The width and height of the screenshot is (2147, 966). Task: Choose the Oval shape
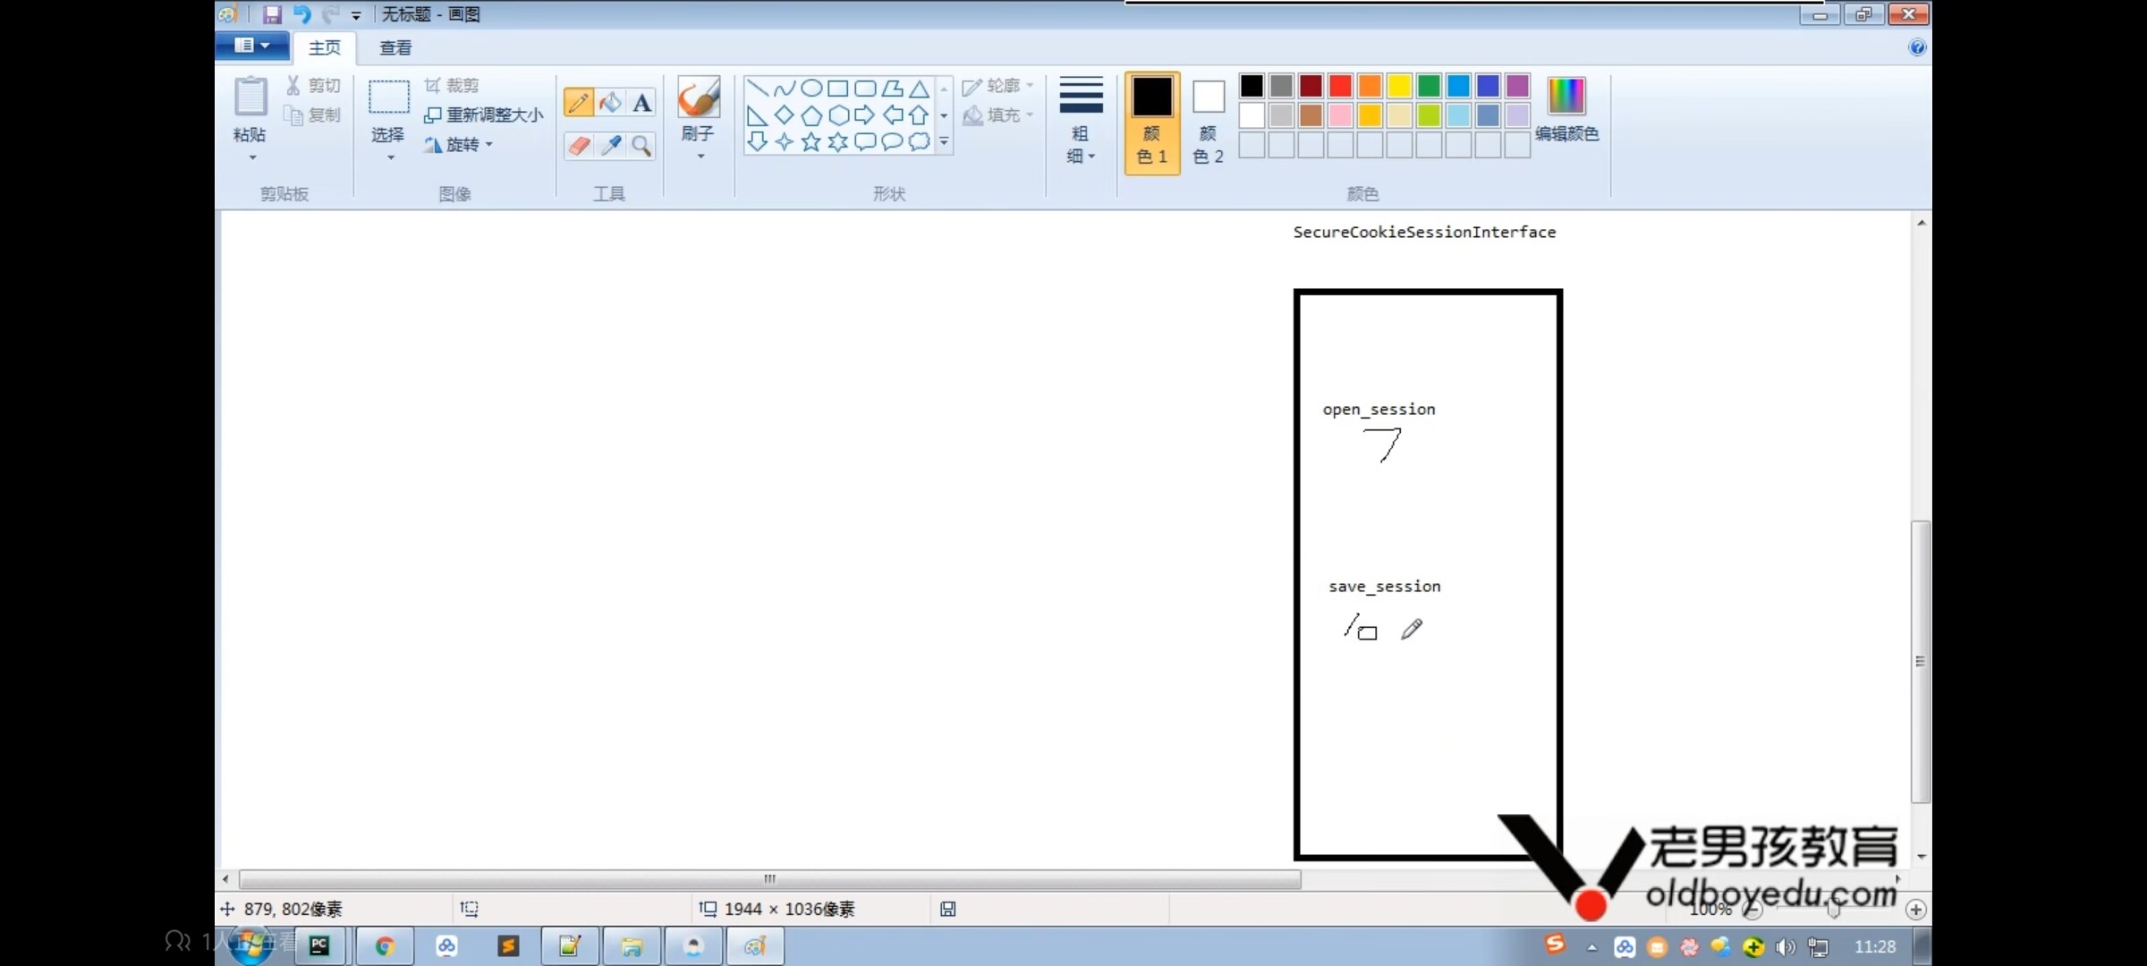click(x=811, y=88)
